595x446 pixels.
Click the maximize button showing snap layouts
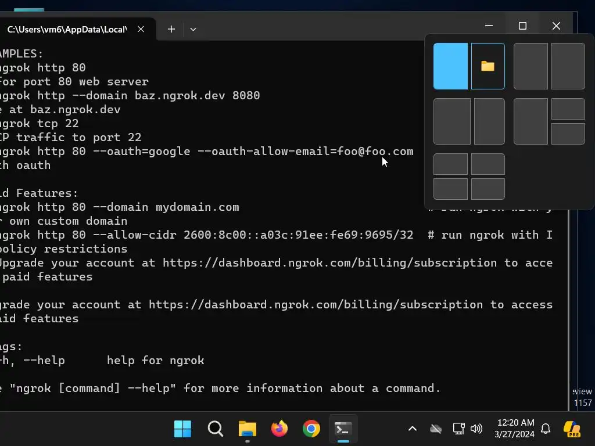[522, 26]
